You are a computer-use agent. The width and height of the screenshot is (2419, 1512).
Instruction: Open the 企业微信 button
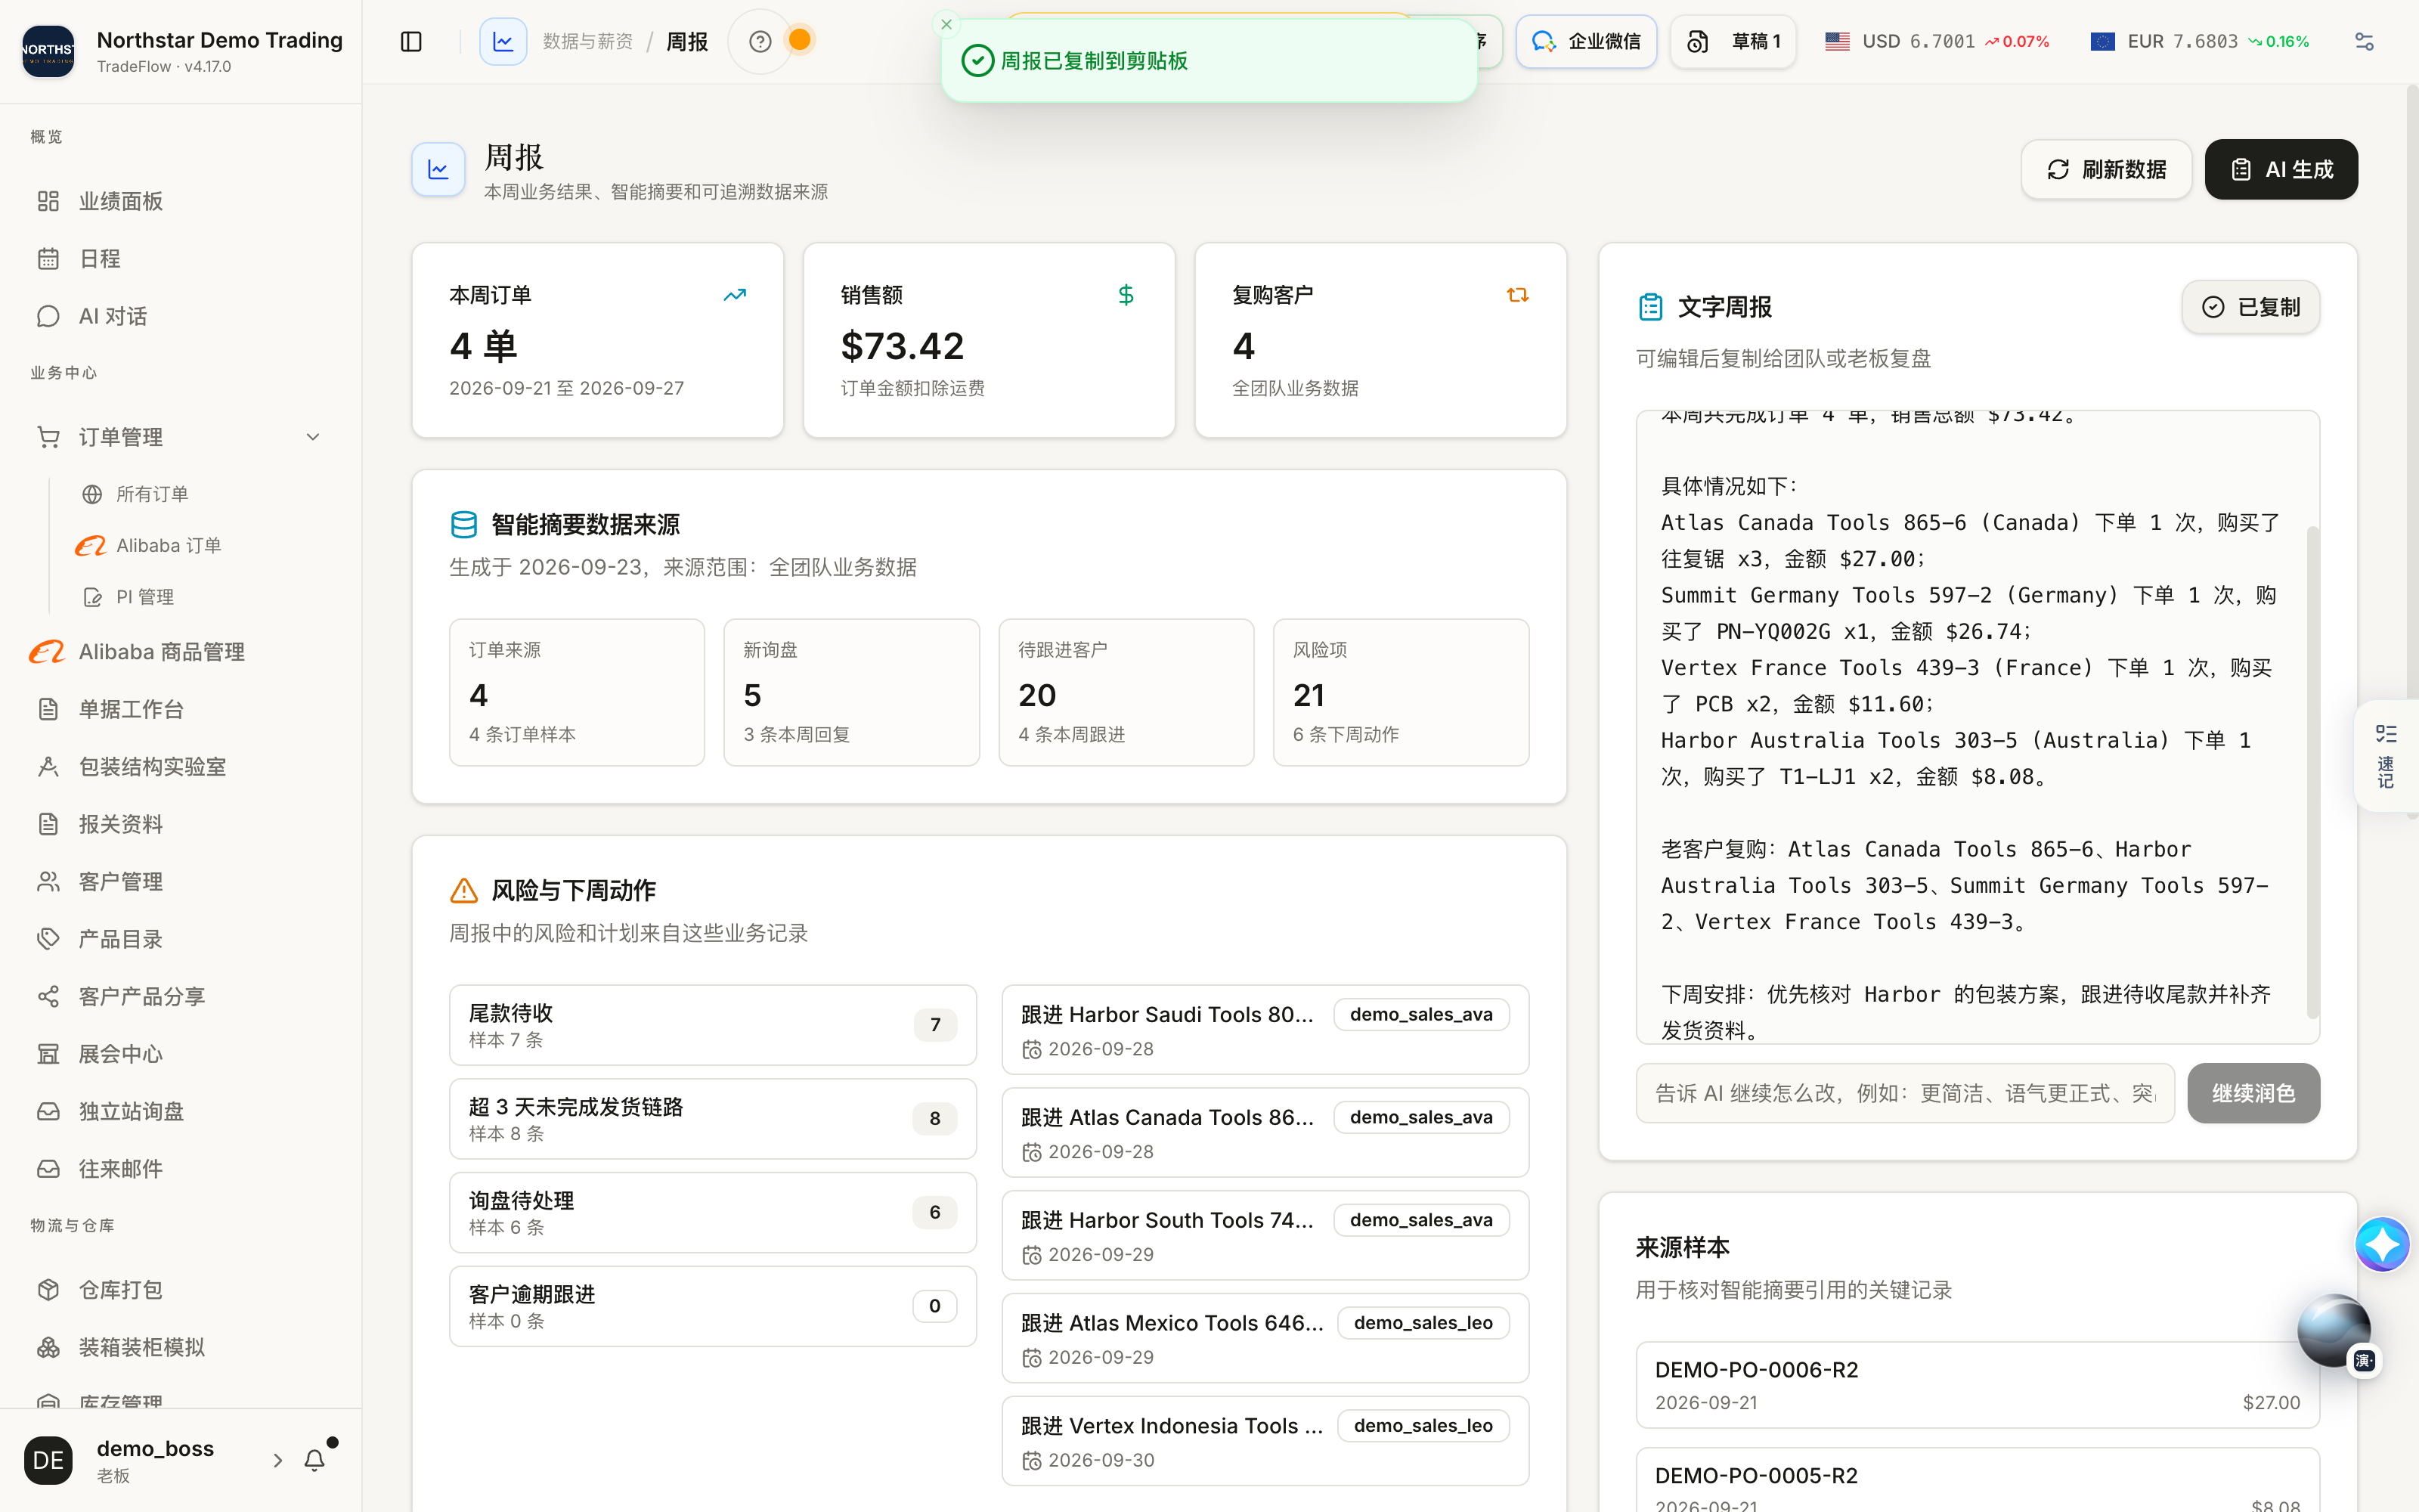1585,41
